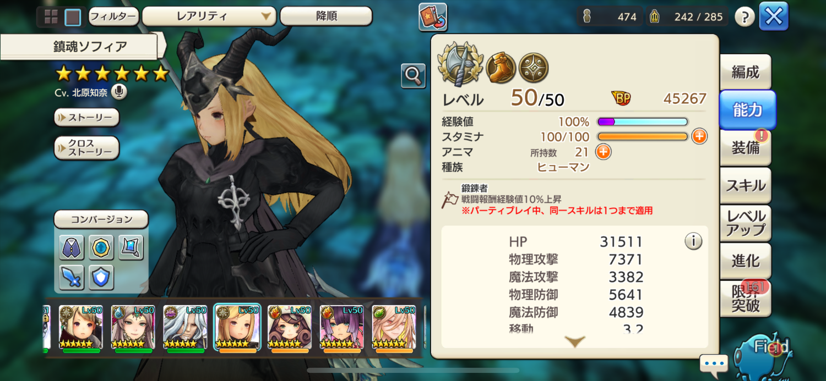Screen dimensions: 826x381
Task: Add アニマ with the plus icon
Action: (604, 152)
